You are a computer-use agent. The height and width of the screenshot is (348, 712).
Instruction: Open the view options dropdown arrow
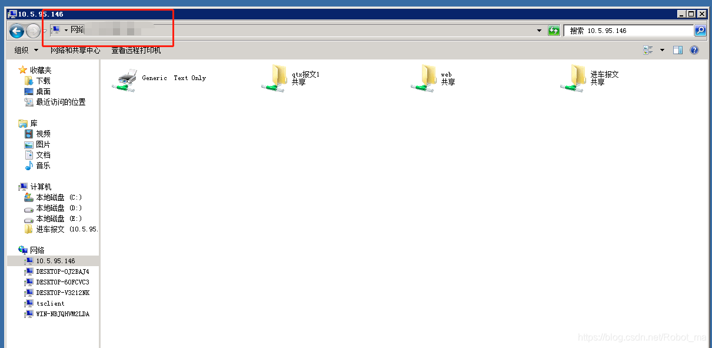[x=662, y=51]
